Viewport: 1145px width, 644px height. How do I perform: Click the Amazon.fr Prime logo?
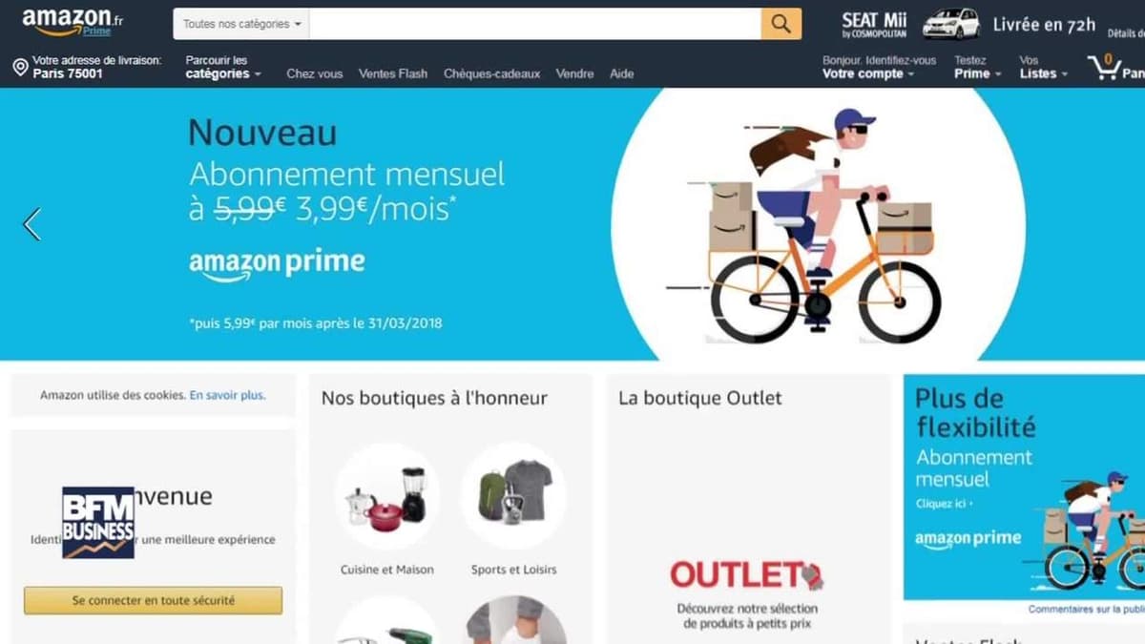(73, 21)
